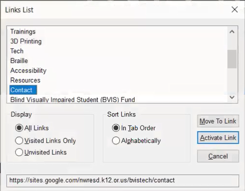Close the Links List window
The width and height of the screenshot is (245, 191).
(x=234, y=9)
